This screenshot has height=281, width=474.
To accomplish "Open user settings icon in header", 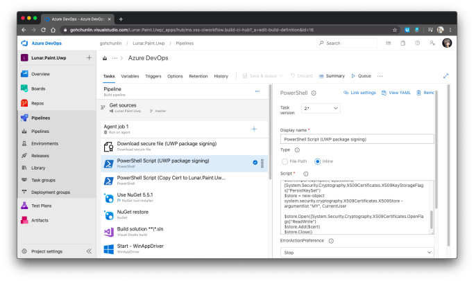I will (432, 43).
